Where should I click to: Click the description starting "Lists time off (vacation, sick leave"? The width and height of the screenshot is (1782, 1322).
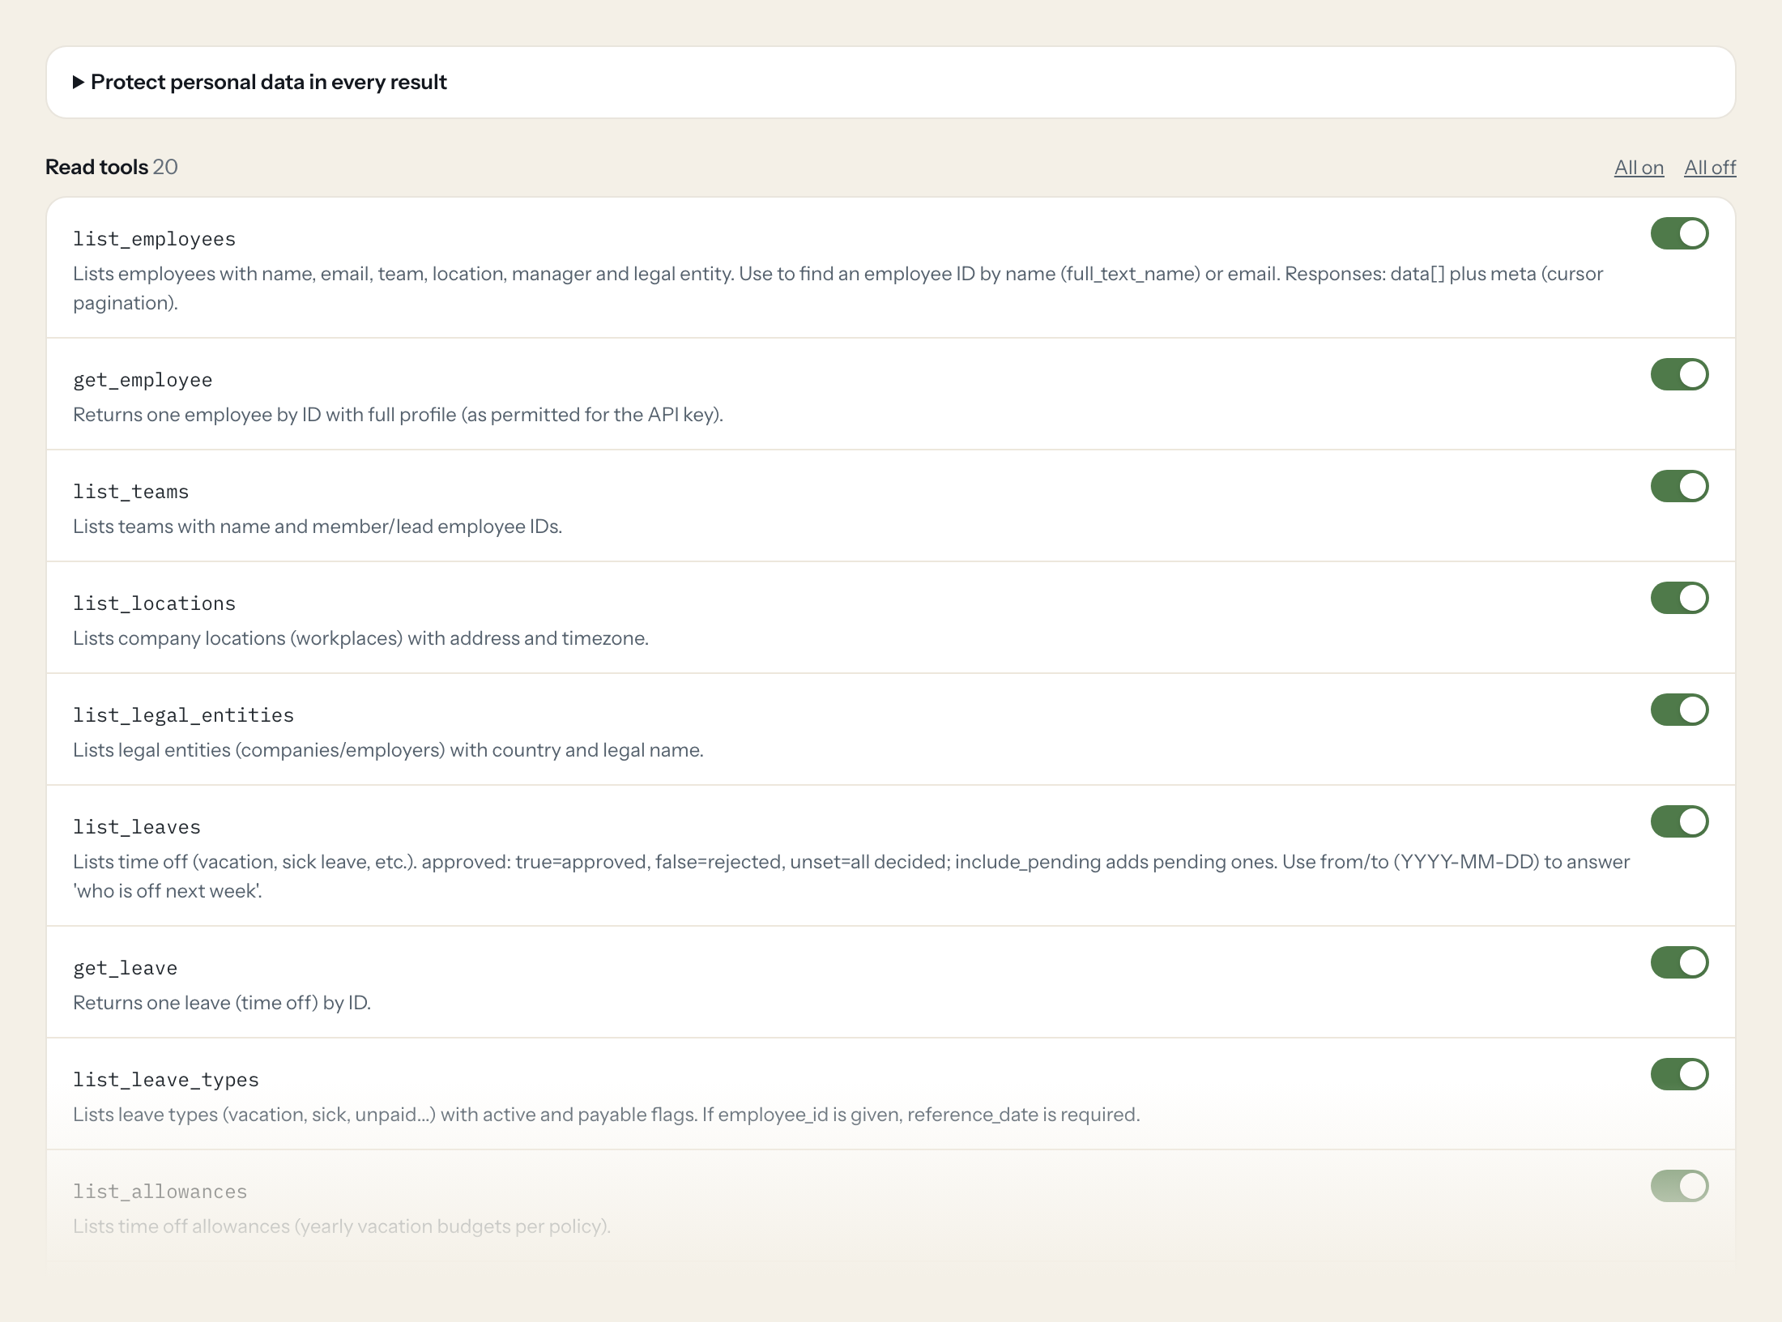[x=851, y=876]
